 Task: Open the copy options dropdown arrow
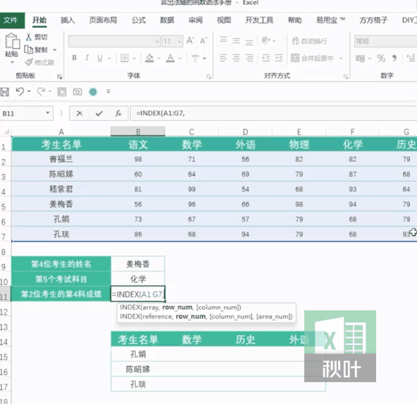point(55,50)
